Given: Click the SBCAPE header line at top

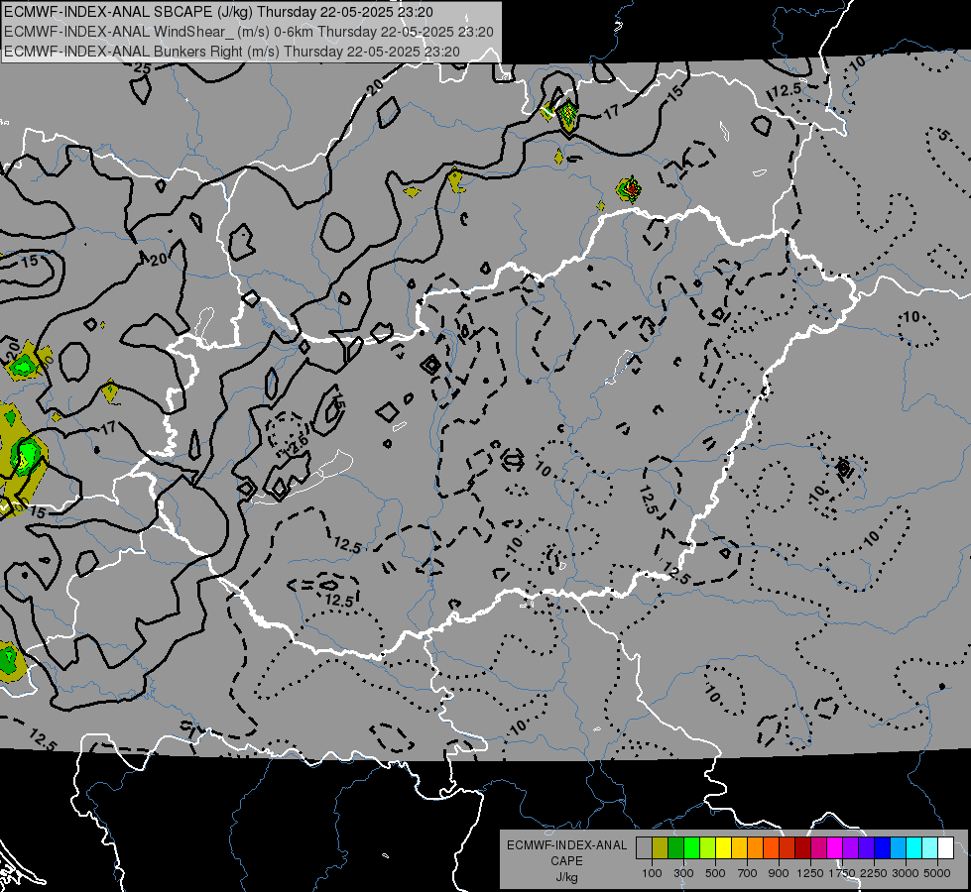Looking at the screenshot, I should [x=218, y=12].
